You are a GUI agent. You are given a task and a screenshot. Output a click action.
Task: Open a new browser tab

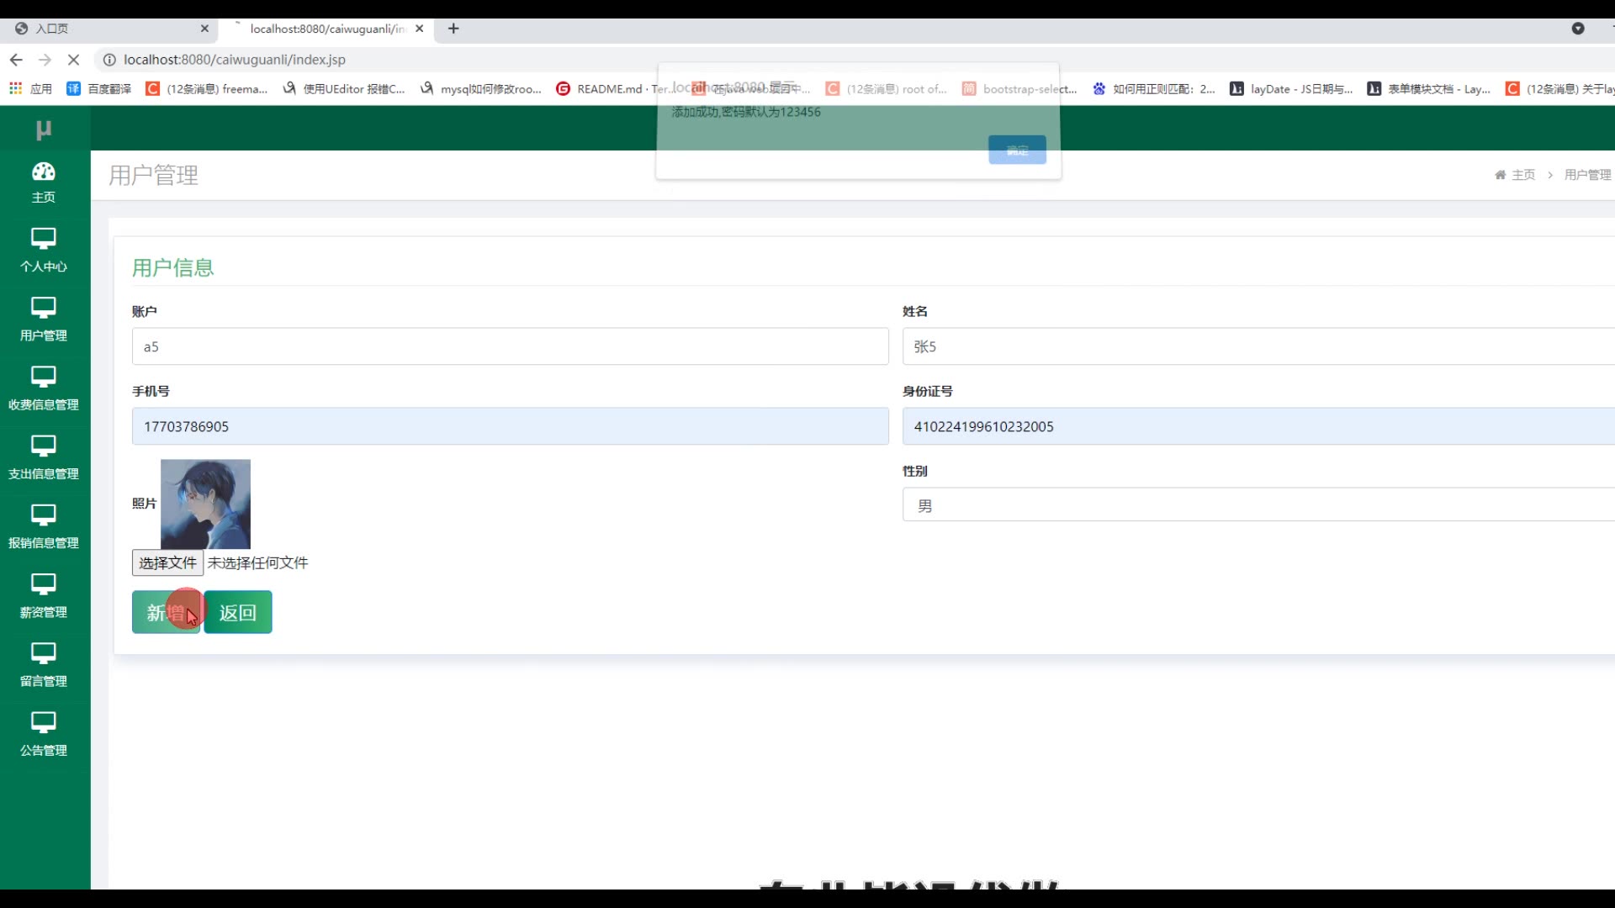click(453, 29)
